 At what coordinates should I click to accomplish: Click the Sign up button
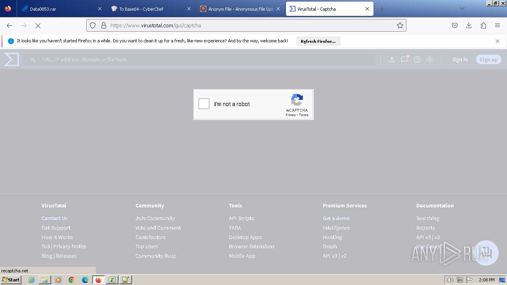489,59
